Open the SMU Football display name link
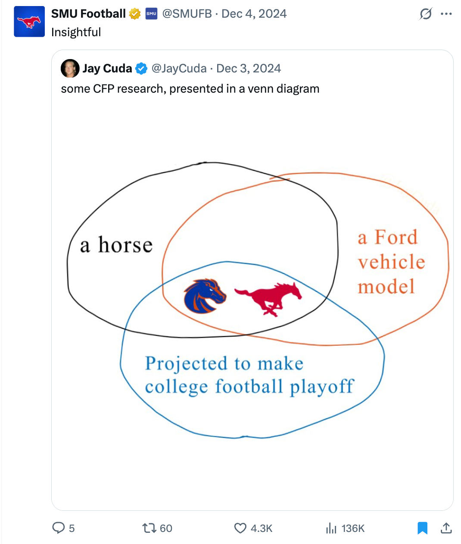461x544 pixels. point(88,14)
